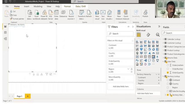
Task: Click the Refresh icon in ribbon
Action: click(89, 12)
